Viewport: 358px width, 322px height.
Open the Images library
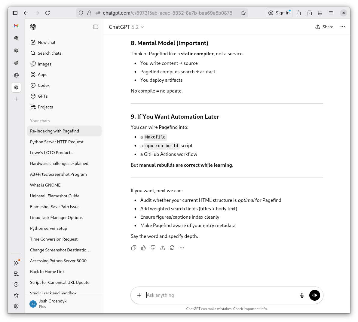click(44, 64)
